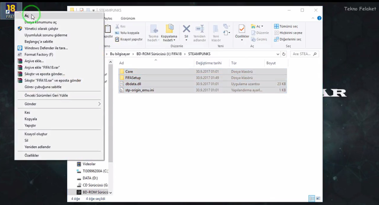Click the ribbon Kes scissors icon

click(x=117, y=27)
